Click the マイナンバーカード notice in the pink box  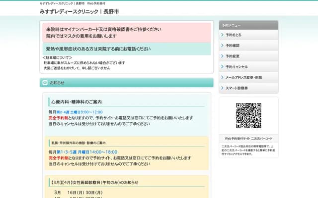(104, 29)
